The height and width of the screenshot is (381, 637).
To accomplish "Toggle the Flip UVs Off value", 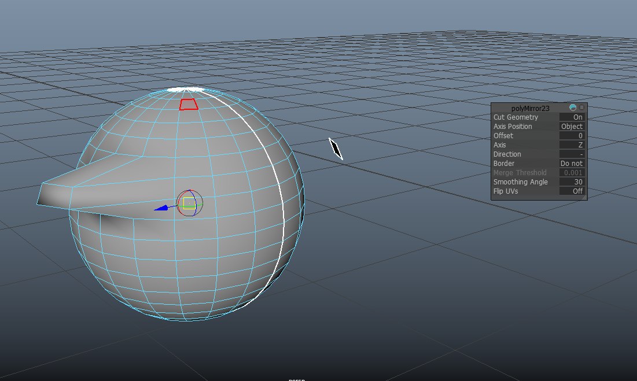I will 572,191.
